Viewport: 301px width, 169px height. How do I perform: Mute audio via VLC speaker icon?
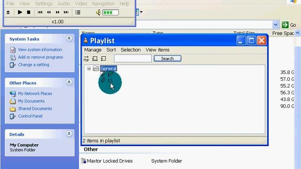pyautogui.click(x=98, y=13)
